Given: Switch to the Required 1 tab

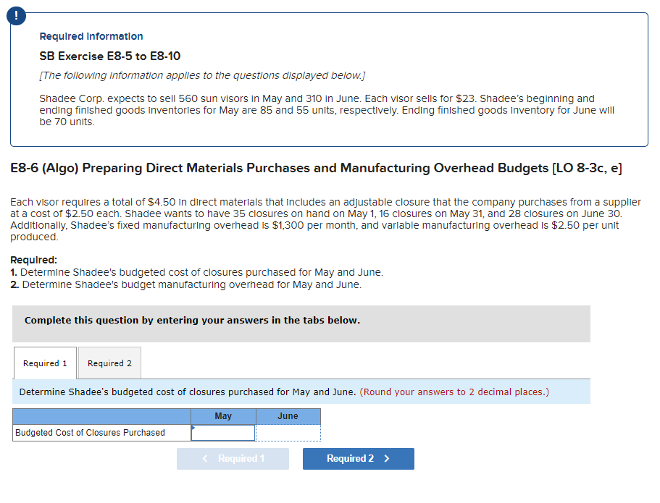Looking at the screenshot, I should tap(45, 363).
